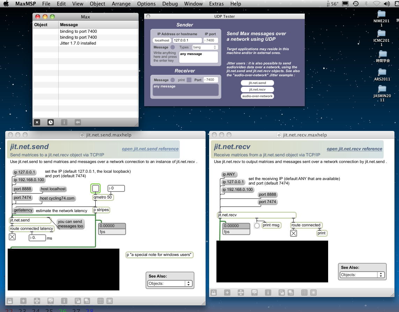399x312 pixels.
Task: Click p "a special note for windows users"
Action: (x=159, y=255)
